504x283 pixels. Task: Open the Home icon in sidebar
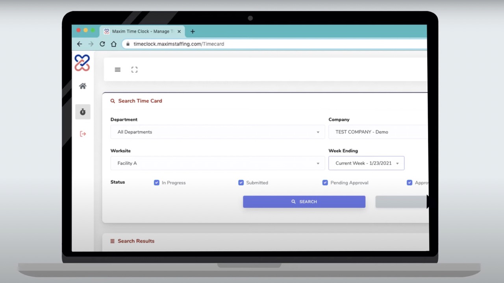coord(83,86)
